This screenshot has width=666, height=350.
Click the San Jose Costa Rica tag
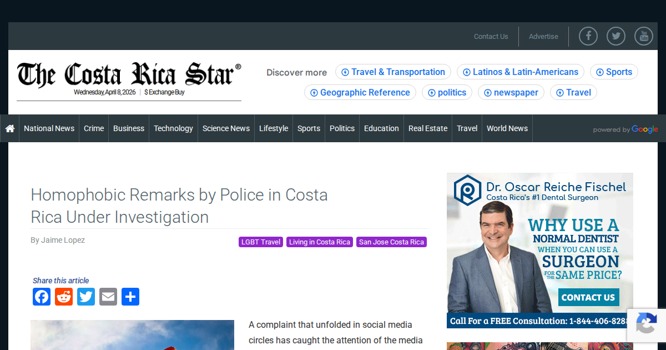[391, 242]
